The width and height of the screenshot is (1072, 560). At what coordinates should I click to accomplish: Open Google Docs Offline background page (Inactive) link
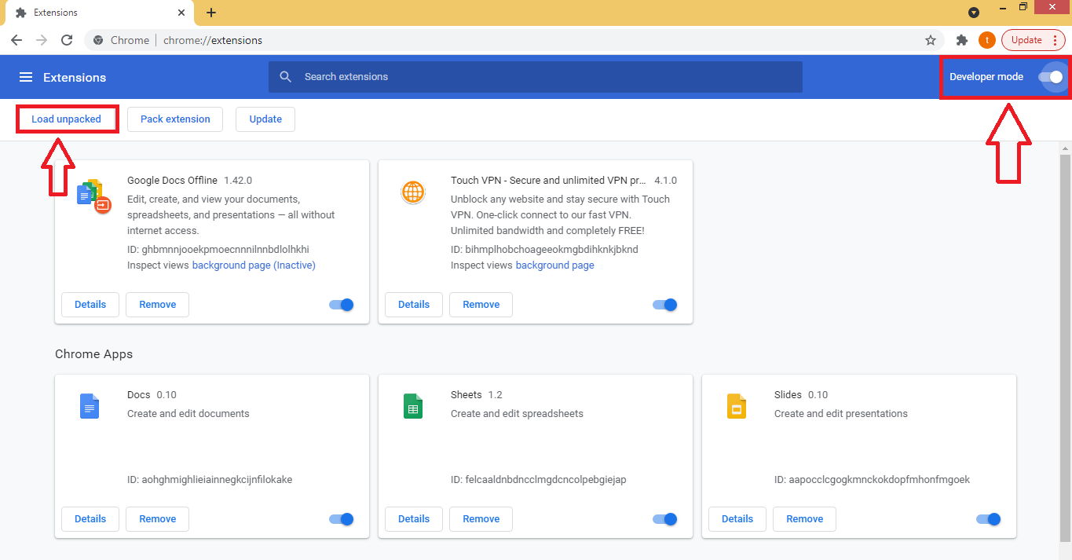click(x=254, y=265)
